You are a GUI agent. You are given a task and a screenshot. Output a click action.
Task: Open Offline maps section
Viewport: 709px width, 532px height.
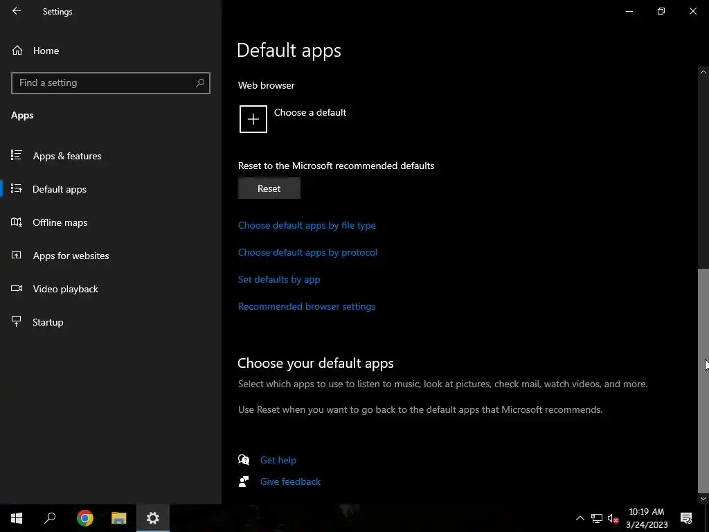pos(111,222)
